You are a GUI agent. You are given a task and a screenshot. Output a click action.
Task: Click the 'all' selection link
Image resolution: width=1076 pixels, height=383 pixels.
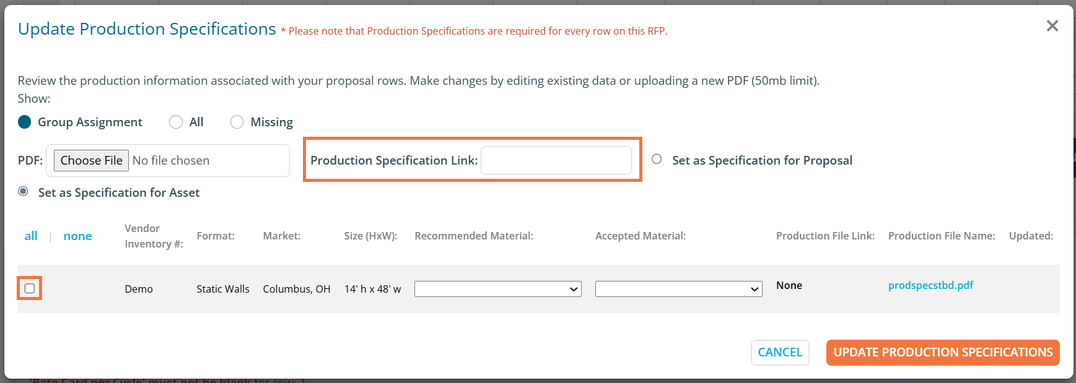point(31,236)
